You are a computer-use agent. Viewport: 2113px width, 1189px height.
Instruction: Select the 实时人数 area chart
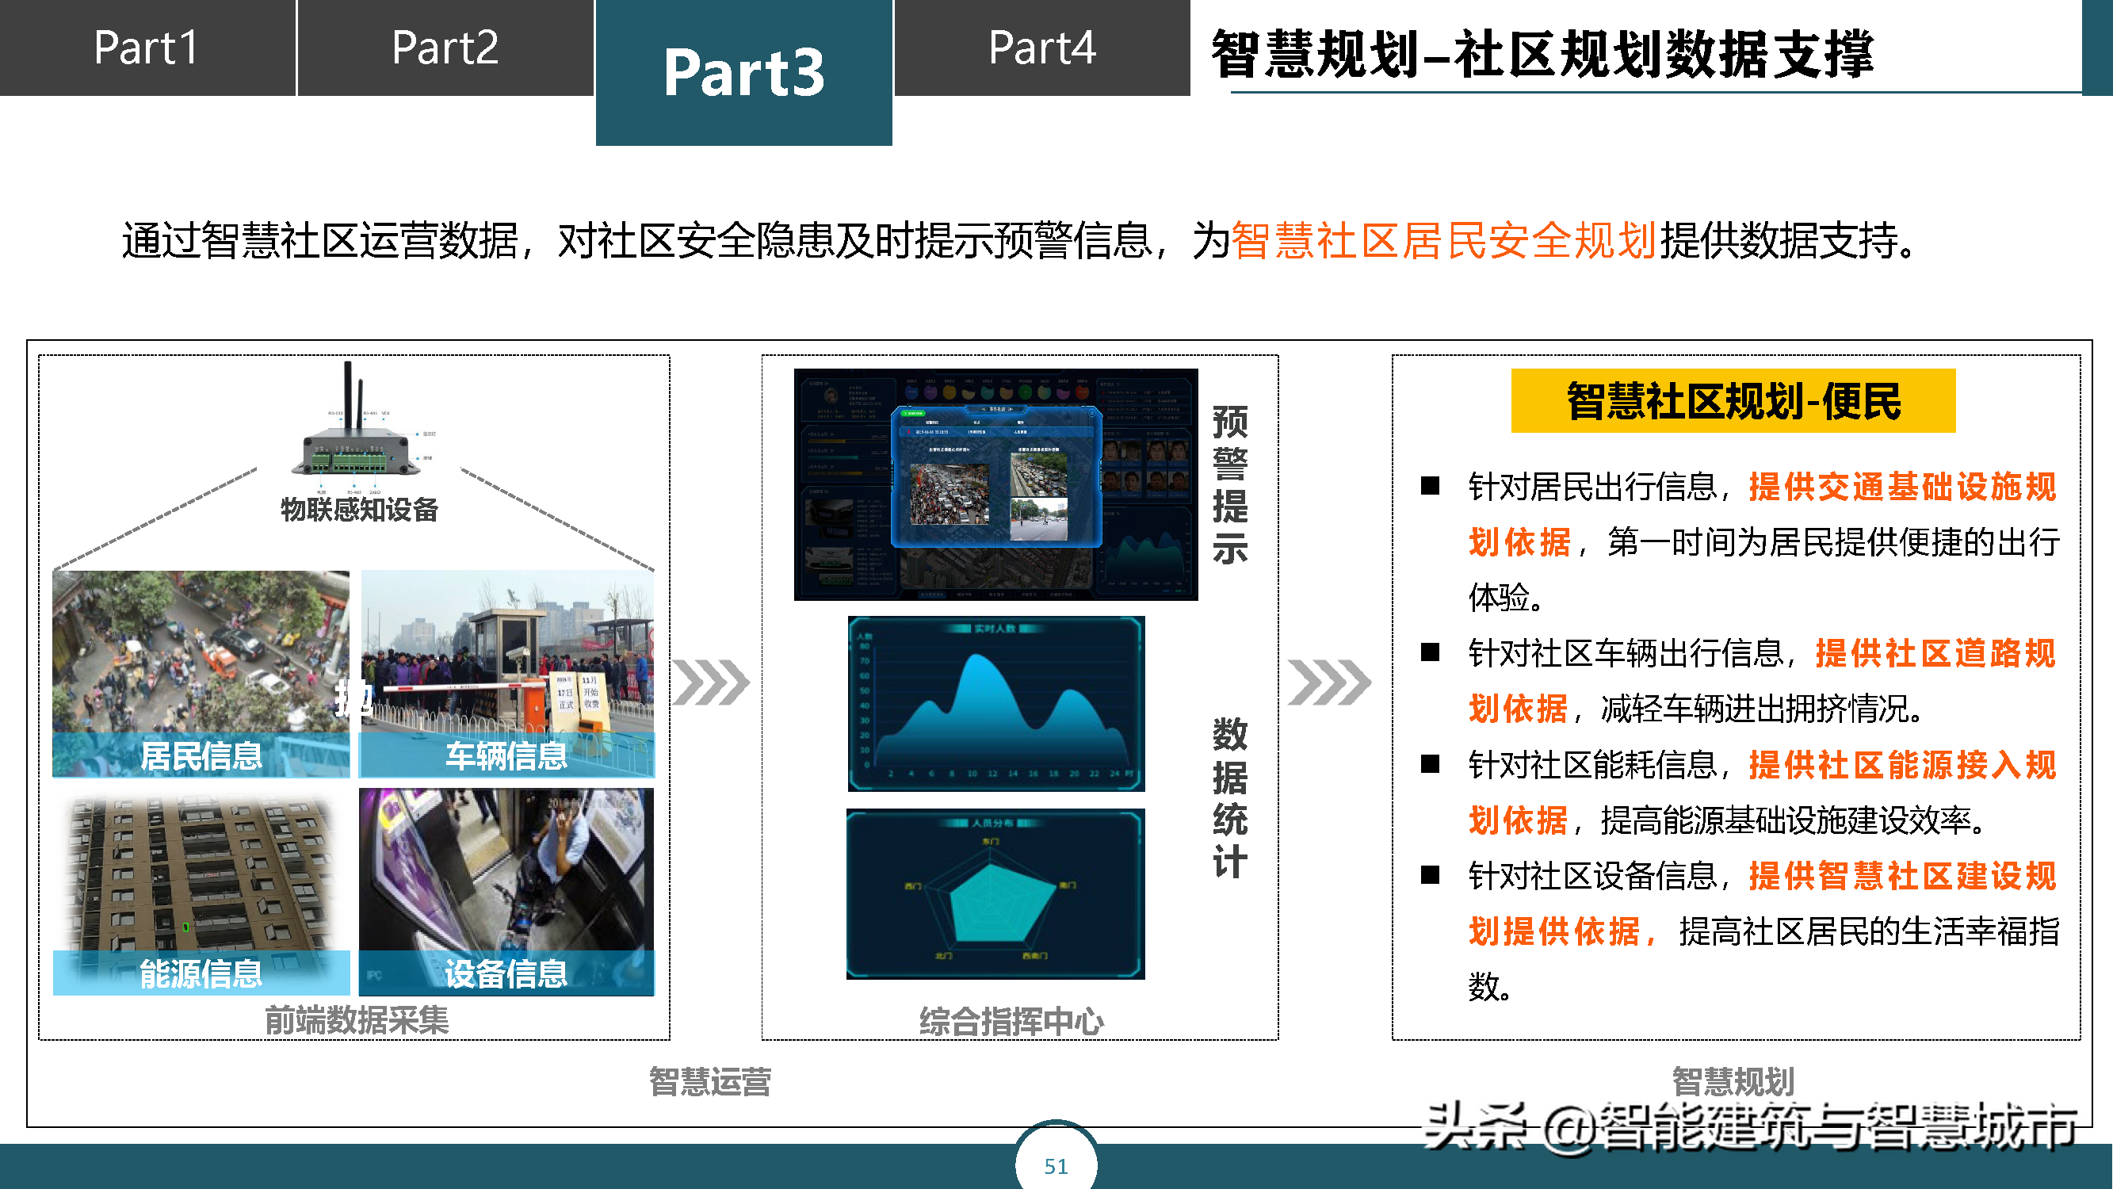(995, 704)
